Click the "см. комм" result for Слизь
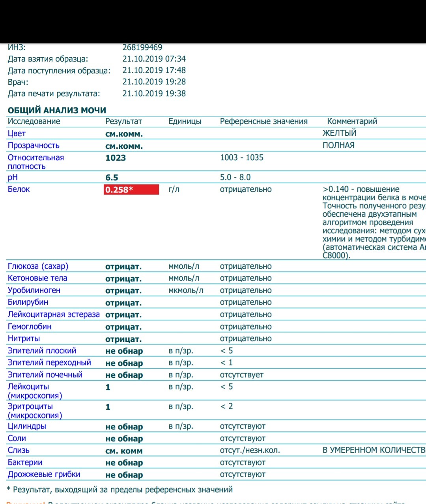The image size is (426, 504). pyautogui.click(x=124, y=451)
